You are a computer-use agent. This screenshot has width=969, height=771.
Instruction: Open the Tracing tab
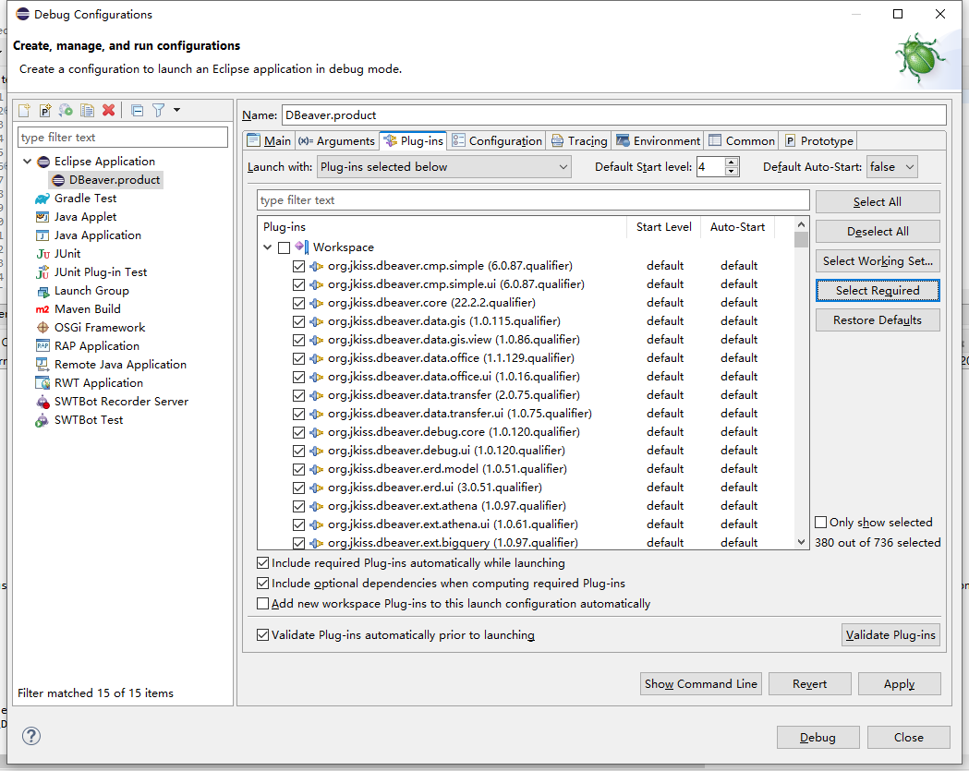point(579,141)
